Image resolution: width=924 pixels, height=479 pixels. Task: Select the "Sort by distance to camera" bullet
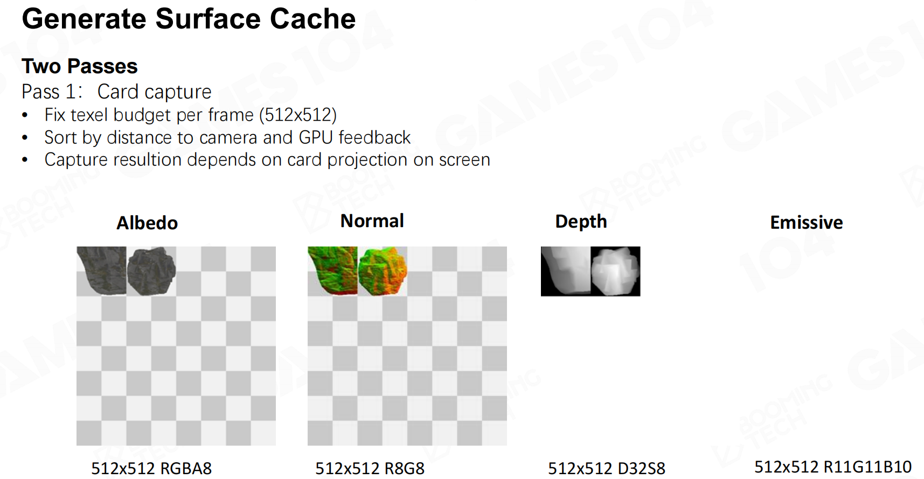coord(227,137)
